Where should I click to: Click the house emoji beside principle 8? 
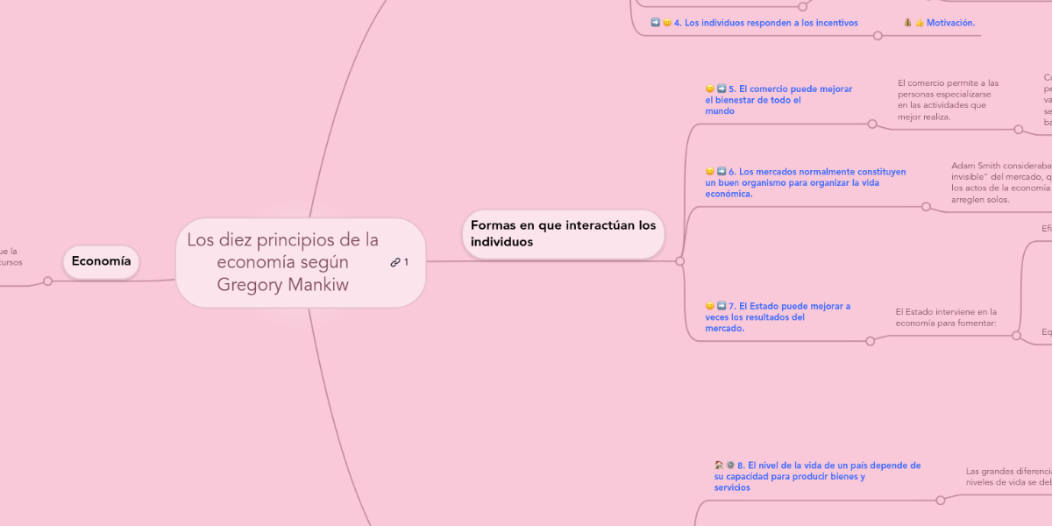(x=719, y=466)
